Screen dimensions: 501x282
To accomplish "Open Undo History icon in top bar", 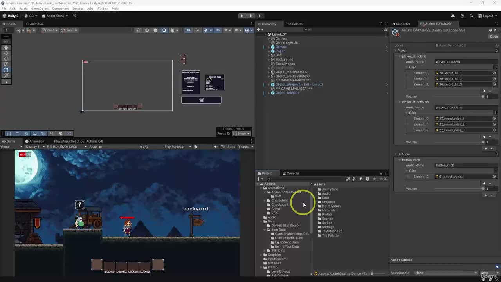I will coord(462,16).
